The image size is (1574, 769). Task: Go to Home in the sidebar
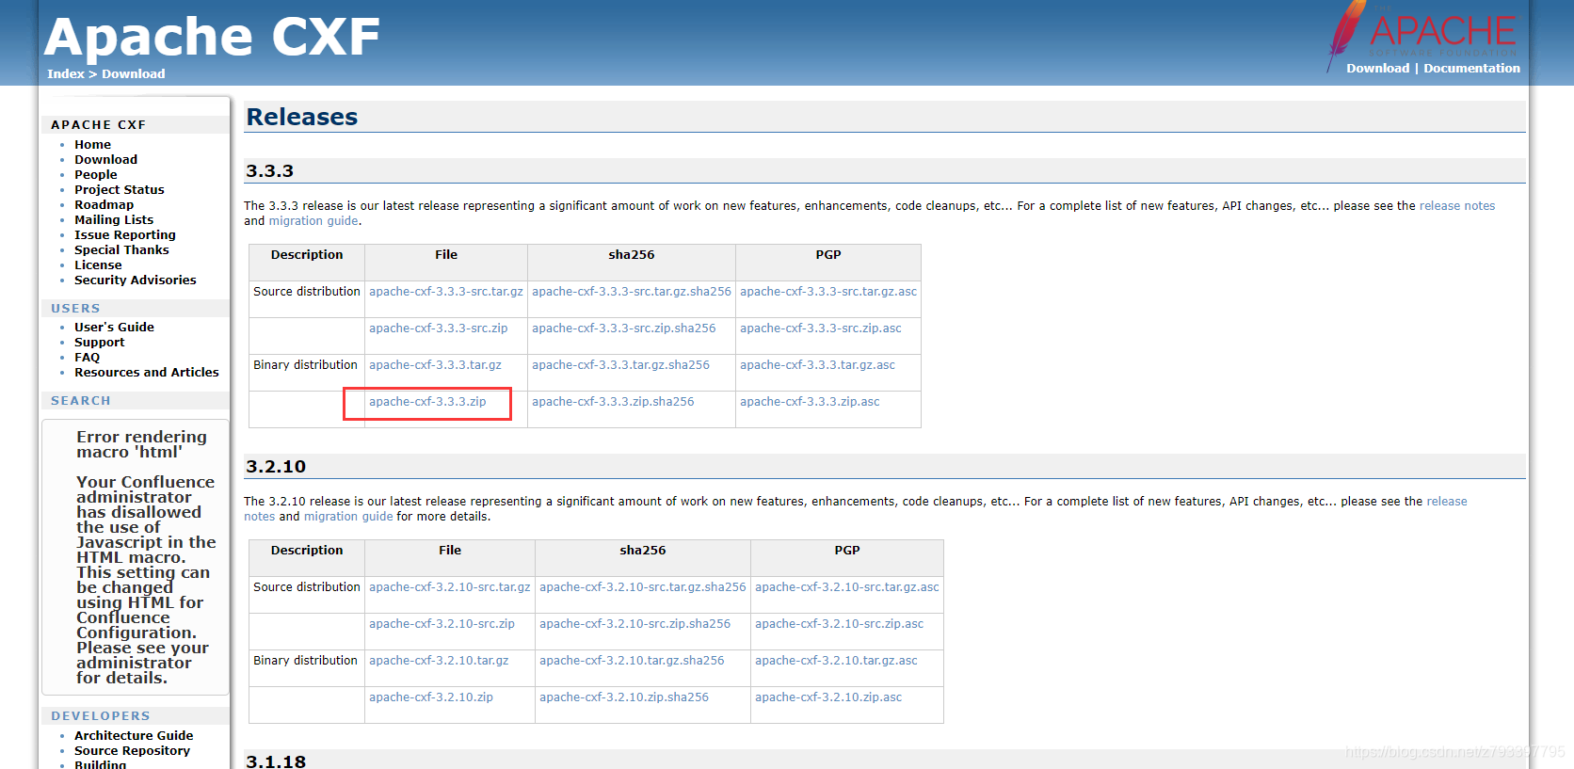click(92, 145)
